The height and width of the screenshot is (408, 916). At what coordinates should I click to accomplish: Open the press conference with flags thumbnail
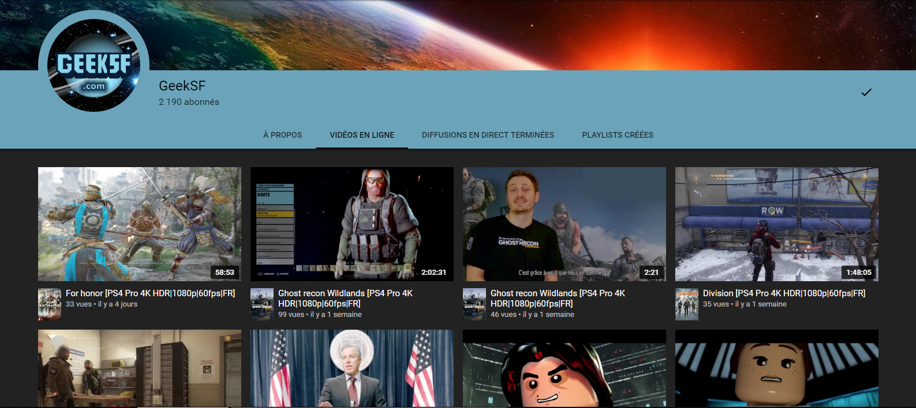point(352,368)
